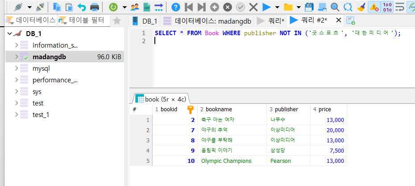Screen dimensions: 415x186
Task: Expand the information_s... database node
Action: click(x=17, y=45)
